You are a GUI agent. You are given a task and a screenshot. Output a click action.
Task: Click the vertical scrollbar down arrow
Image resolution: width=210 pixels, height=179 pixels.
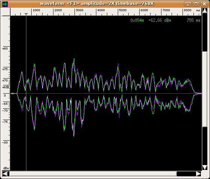point(205,167)
